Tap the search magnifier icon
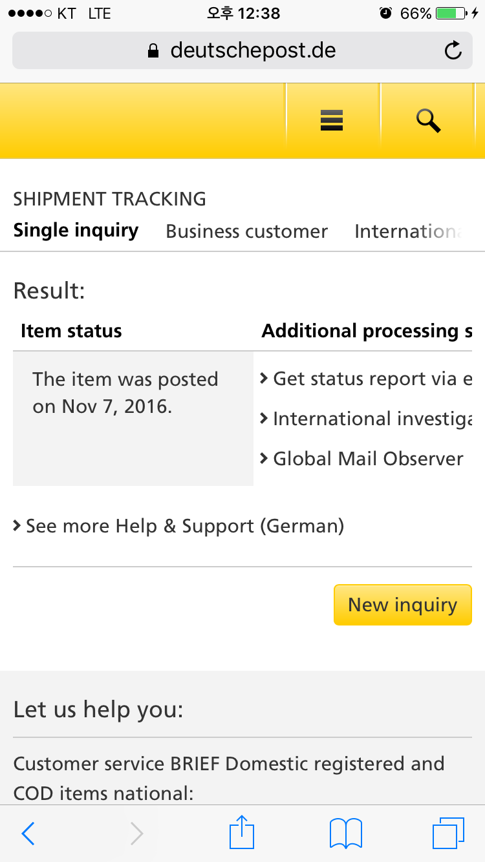Screen dimensions: 485x862 (428, 120)
